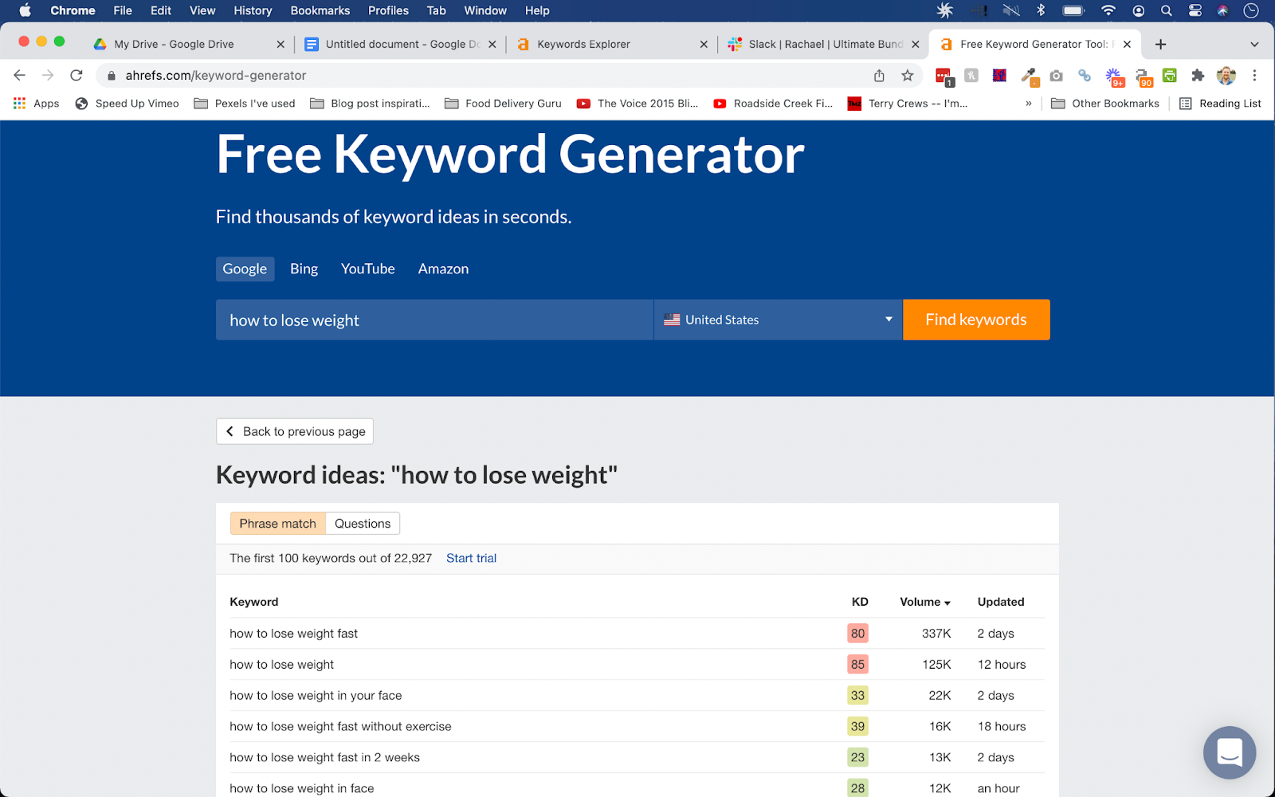Viewport: 1275px width, 797px height.
Task: Open the country dropdown showing United States
Action: tap(778, 320)
